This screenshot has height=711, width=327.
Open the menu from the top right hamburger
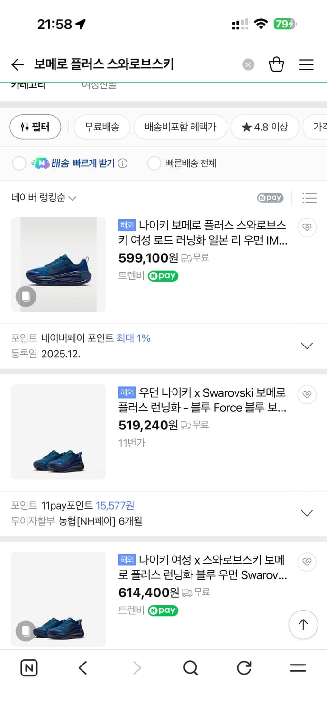(306, 64)
